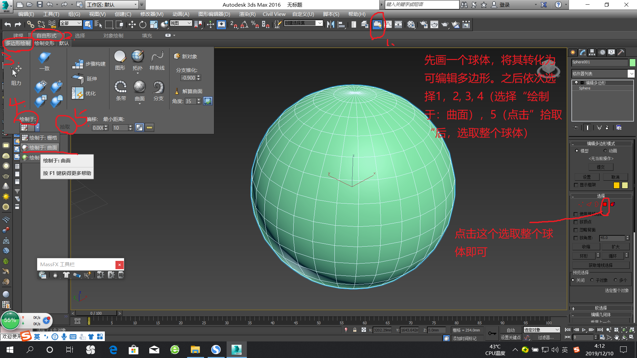This screenshot has height=358, width=637.
Task: Open the Edit menu
Action: (x=26, y=14)
